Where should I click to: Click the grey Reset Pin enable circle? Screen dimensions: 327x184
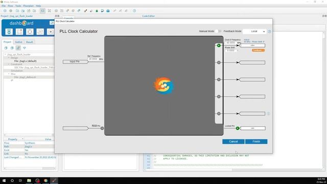coord(102,128)
